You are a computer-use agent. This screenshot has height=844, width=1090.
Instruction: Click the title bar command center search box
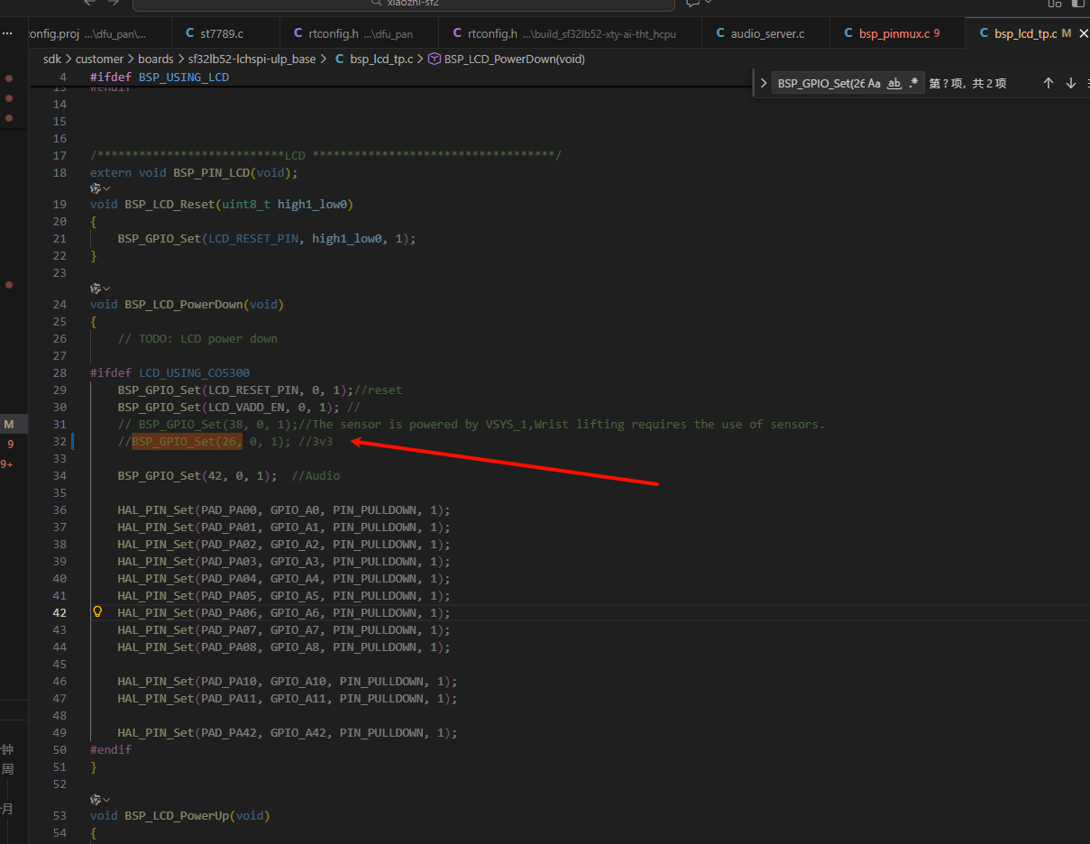tap(403, 5)
